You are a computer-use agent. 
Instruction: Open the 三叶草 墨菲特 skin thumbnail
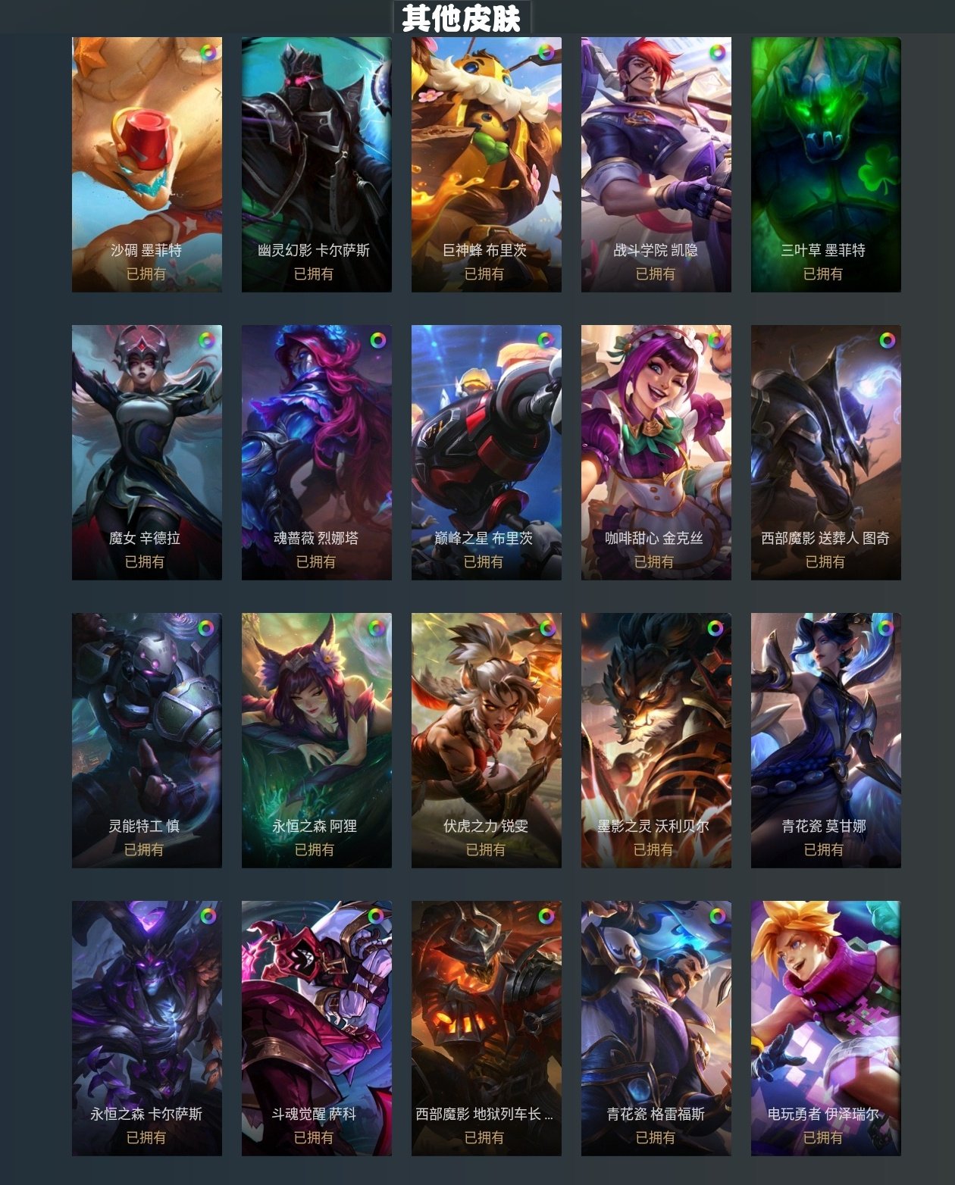click(x=826, y=164)
